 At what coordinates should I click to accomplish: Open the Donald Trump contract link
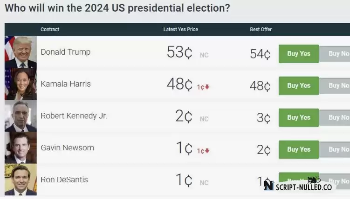(66, 52)
